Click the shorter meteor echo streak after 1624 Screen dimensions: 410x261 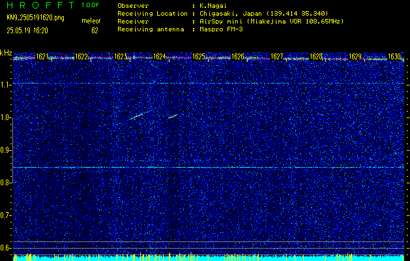pyautogui.click(x=173, y=116)
